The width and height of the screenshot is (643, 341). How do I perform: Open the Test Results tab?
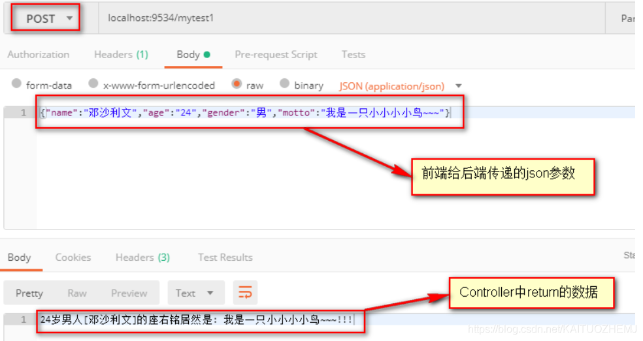[x=225, y=258]
